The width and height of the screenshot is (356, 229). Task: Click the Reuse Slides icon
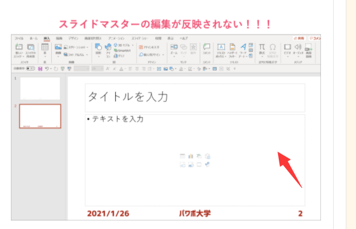[30, 47]
